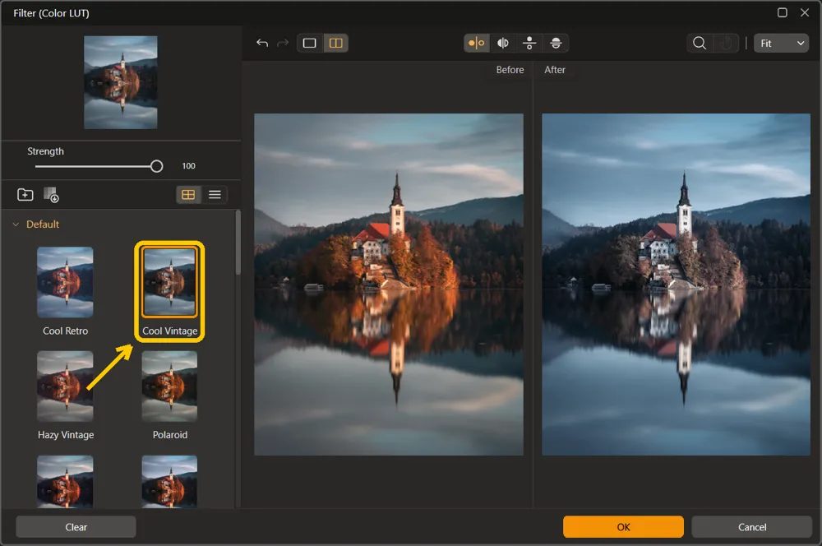Select half-split vertical compare mode
The height and width of the screenshot is (546, 822).
pos(503,43)
